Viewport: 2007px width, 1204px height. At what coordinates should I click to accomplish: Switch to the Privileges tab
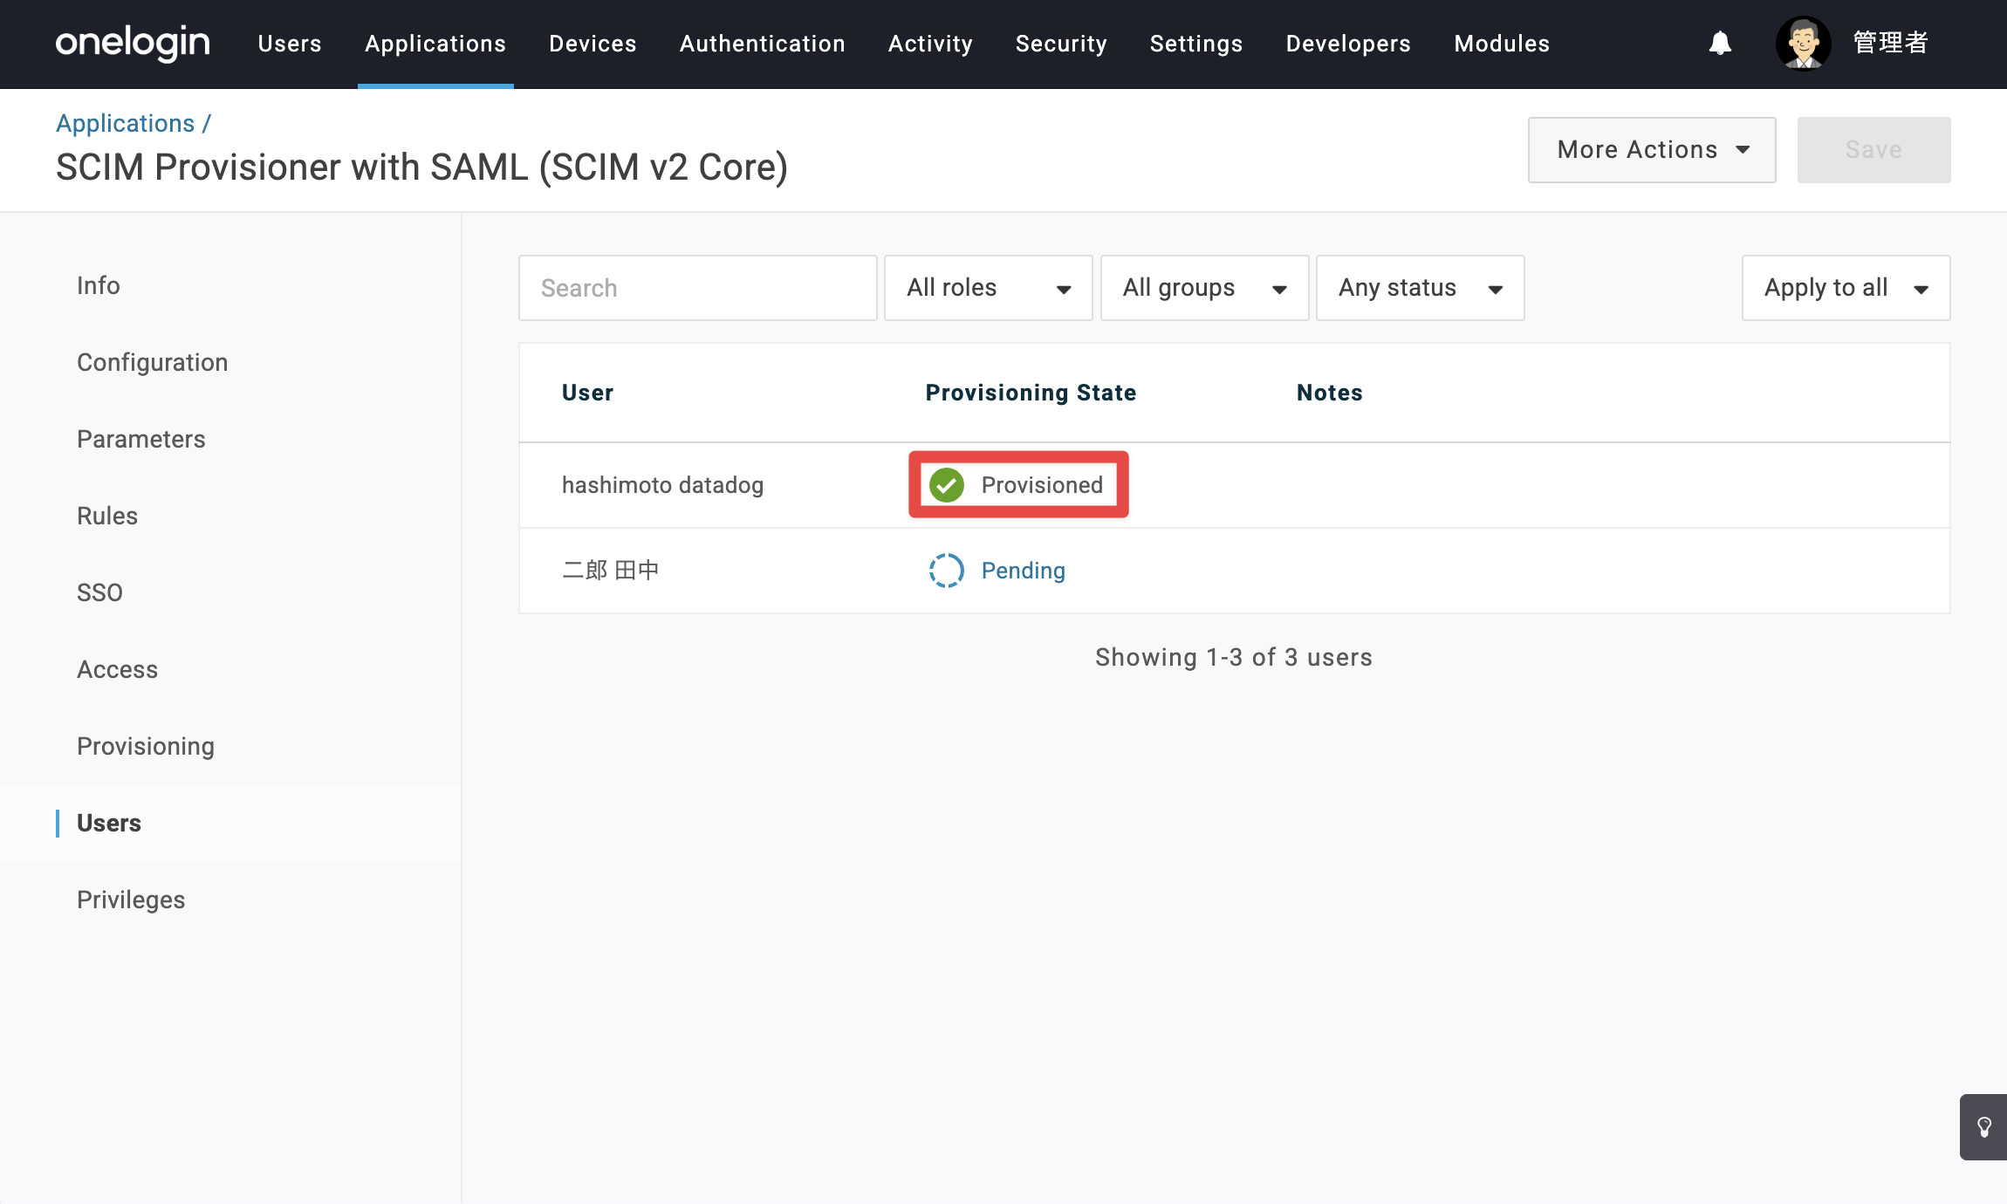tap(131, 900)
